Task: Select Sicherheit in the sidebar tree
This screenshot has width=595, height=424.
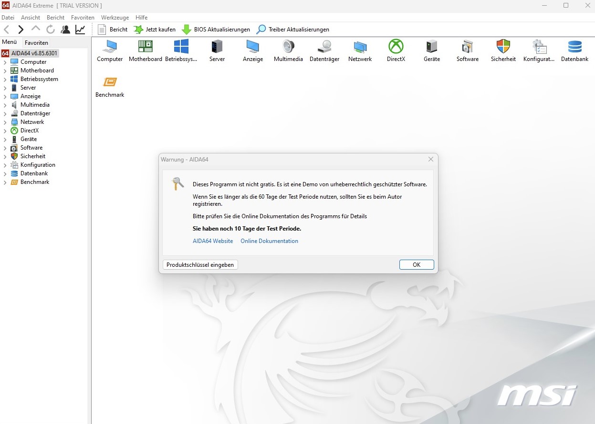Action: pos(33,156)
